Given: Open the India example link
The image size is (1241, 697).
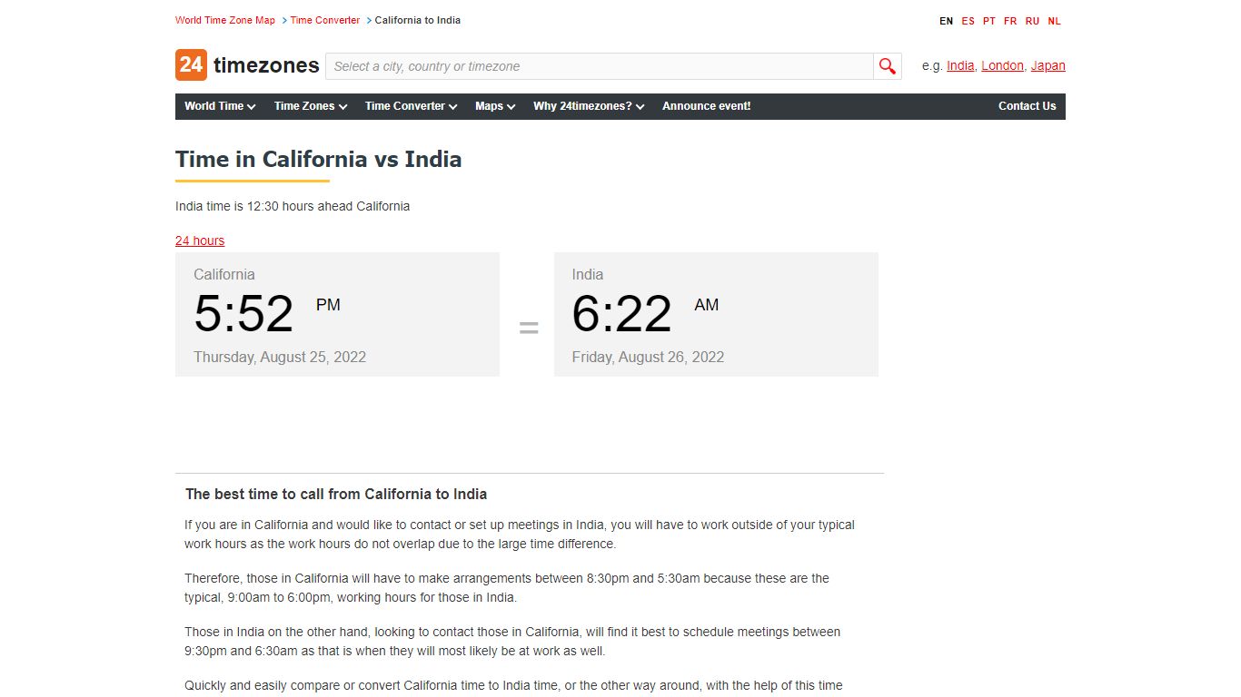Looking at the screenshot, I should point(960,65).
